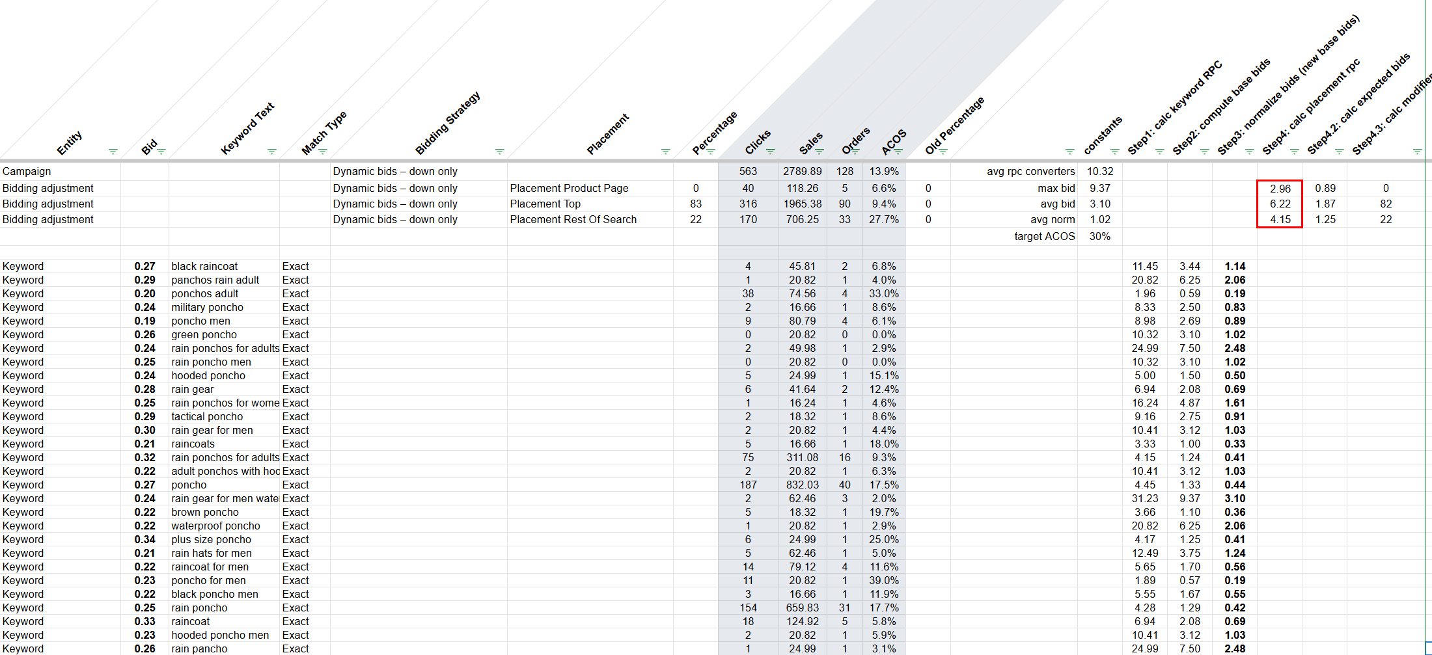The height and width of the screenshot is (655, 1432).
Task: Select the military poncho keyword cell
Action: tap(225, 307)
